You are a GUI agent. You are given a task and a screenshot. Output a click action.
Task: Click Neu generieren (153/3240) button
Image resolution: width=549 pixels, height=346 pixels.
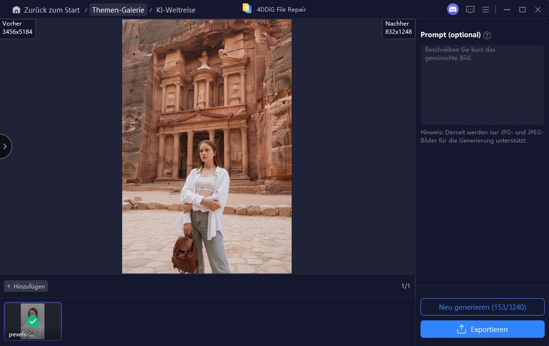point(482,307)
